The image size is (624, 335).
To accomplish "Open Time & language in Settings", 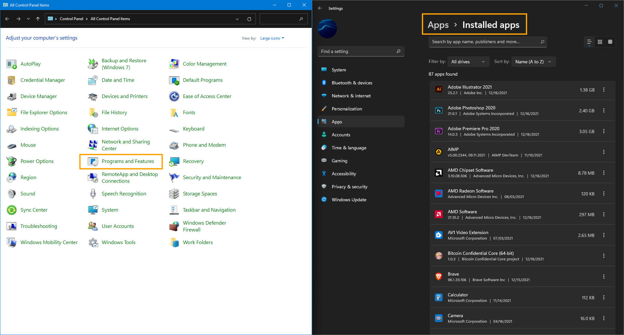I will (x=361, y=148).
